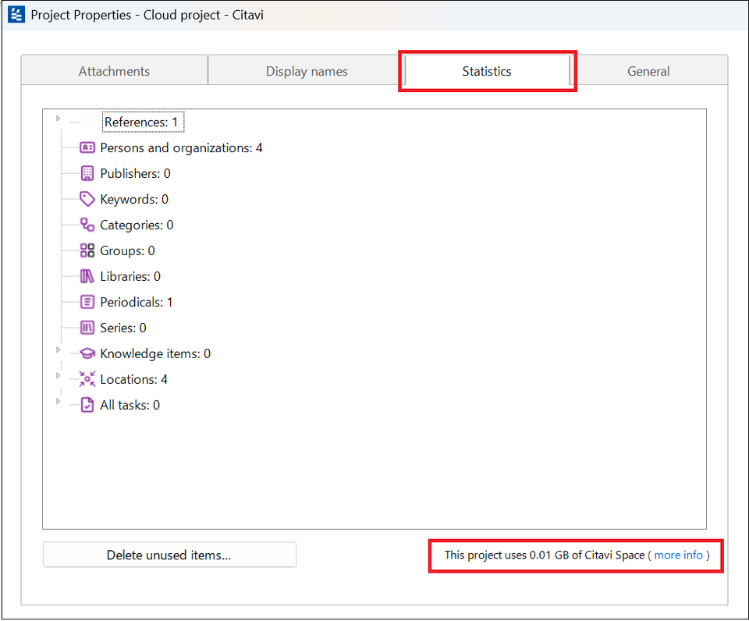Select the 'Periodicals: 1' row
749x621 pixels.
point(136,303)
